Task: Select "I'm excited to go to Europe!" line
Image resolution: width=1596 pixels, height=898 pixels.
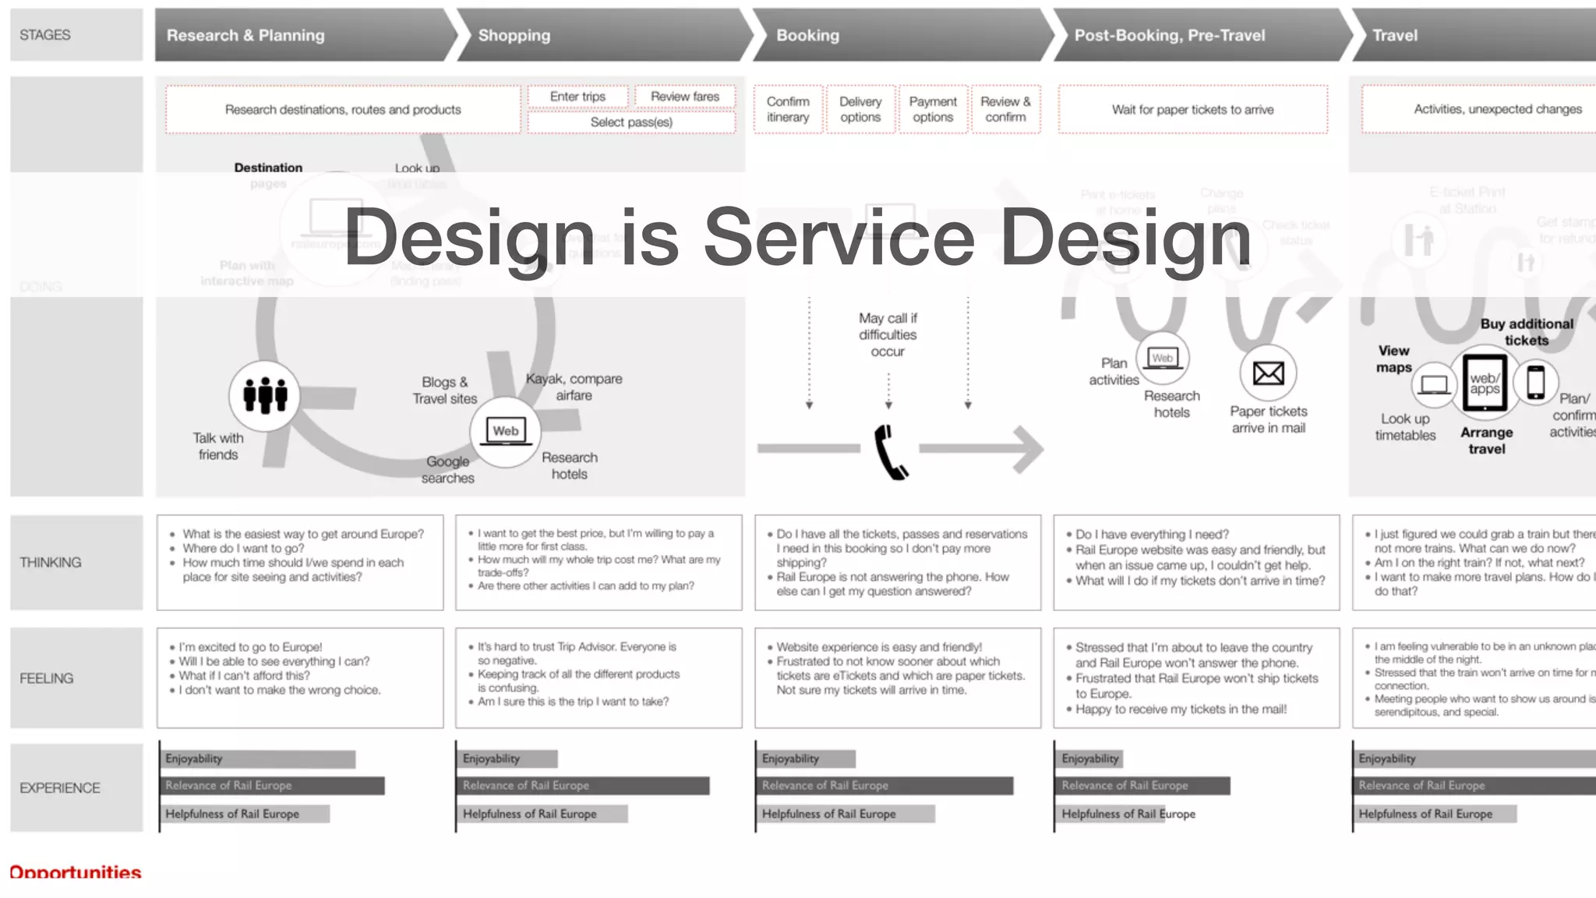Action: [x=250, y=647]
